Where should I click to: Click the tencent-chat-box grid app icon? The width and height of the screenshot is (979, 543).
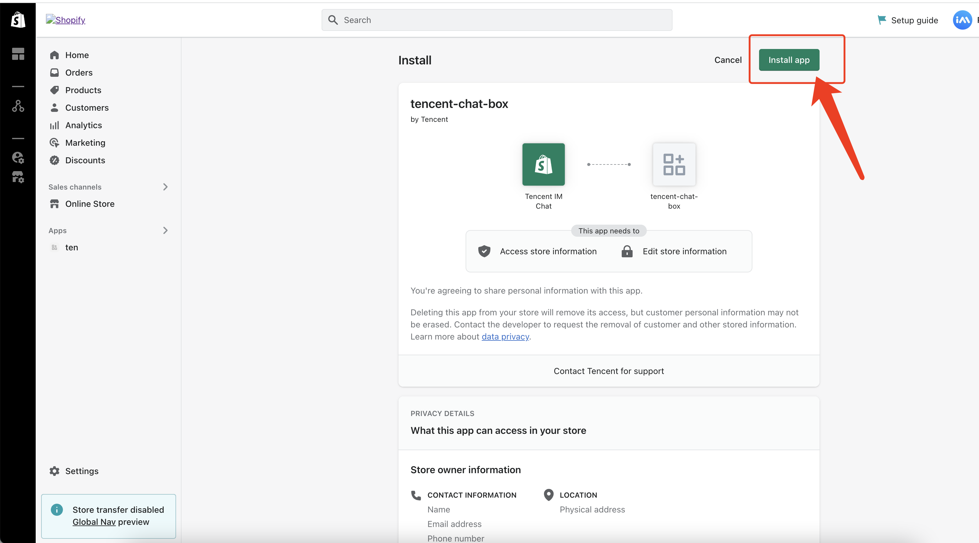(674, 164)
